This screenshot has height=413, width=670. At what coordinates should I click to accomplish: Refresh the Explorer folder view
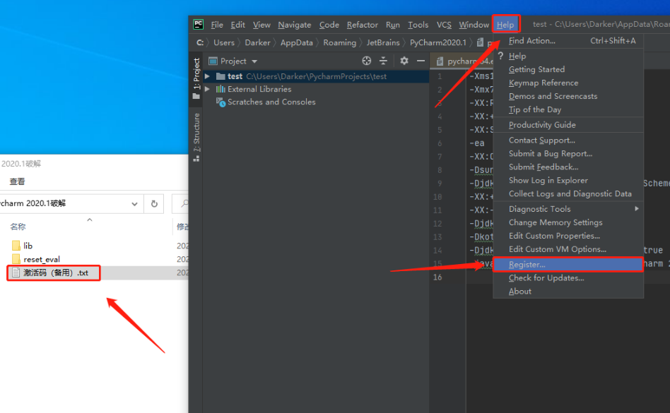(154, 204)
